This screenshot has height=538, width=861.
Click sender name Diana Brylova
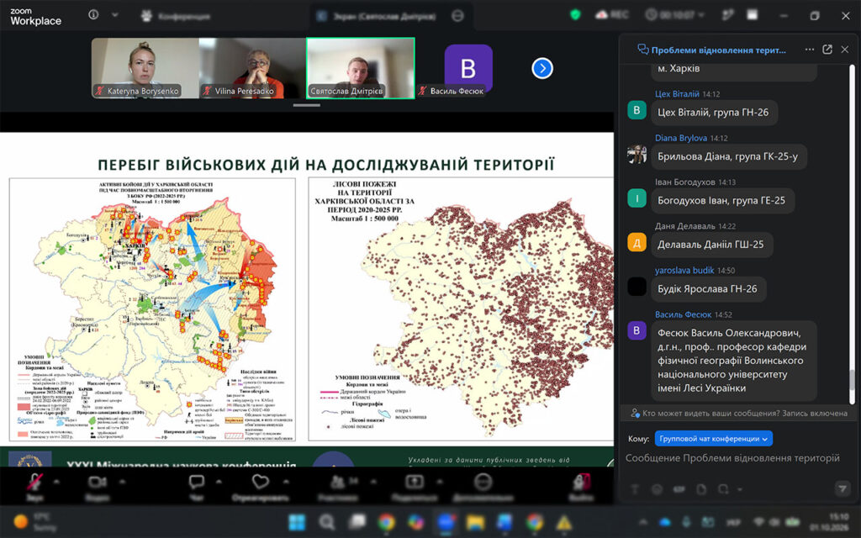click(x=680, y=138)
